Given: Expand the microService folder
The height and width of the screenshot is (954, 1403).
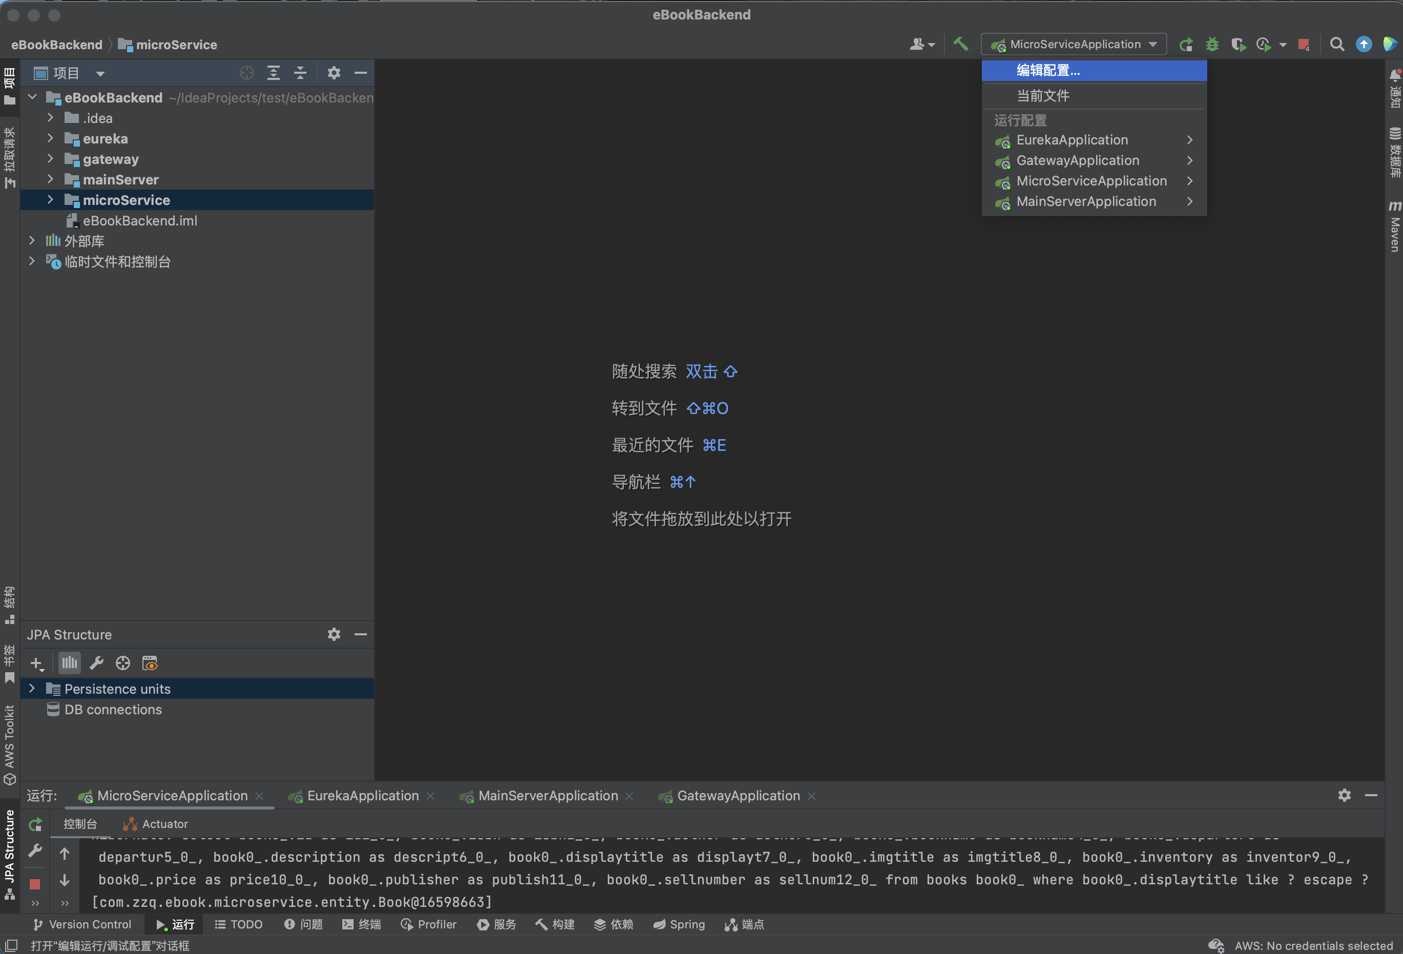Looking at the screenshot, I should coord(50,200).
